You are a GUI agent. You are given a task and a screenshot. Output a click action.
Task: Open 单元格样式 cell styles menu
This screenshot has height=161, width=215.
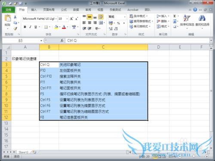[x=140, y=26]
